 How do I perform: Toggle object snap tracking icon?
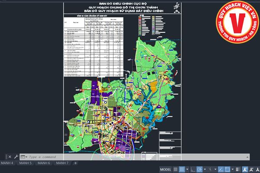[220, 169]
